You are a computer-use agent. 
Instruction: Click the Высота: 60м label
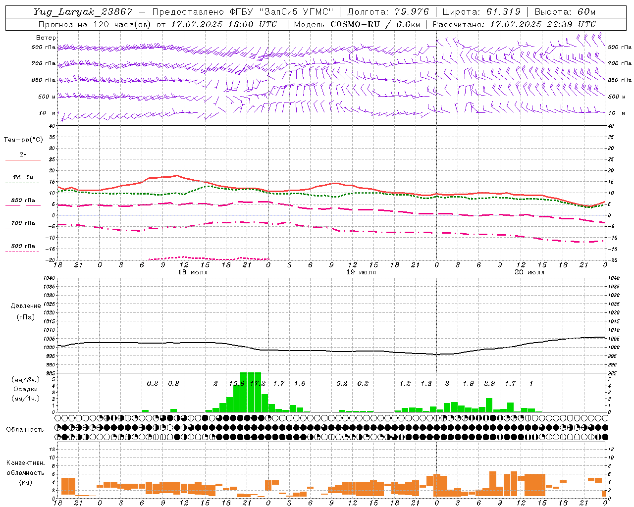point(565,12)
